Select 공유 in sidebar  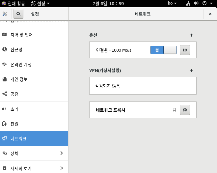pyautogui.click(x=34, y=94)
